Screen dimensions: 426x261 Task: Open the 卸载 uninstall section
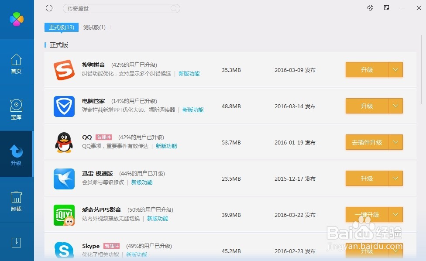16,201
